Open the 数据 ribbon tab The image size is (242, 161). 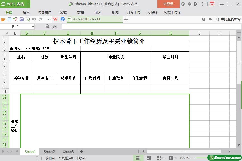[x=81, y=12]
